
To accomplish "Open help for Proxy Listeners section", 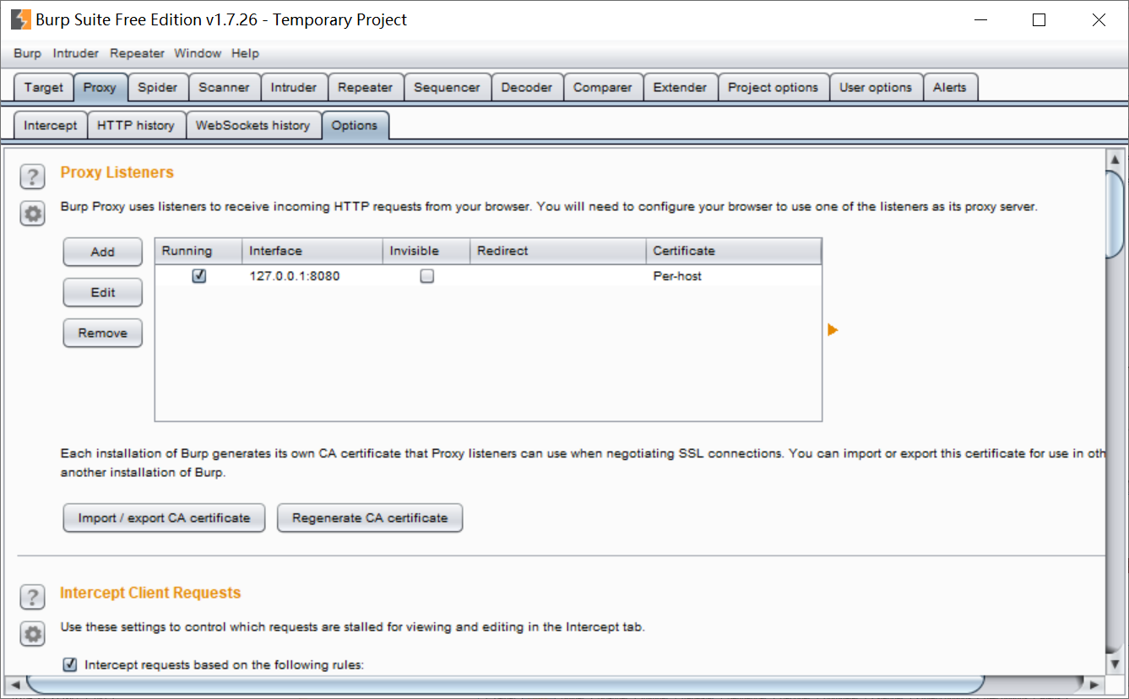I will coord(32,176).
